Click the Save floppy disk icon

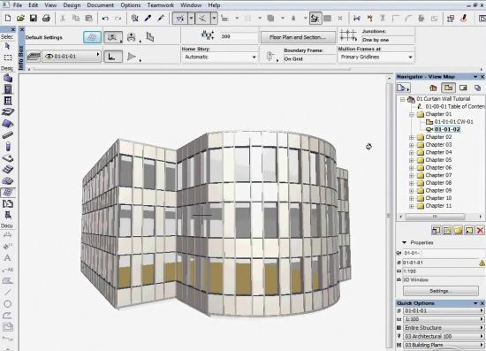point(34,19)
